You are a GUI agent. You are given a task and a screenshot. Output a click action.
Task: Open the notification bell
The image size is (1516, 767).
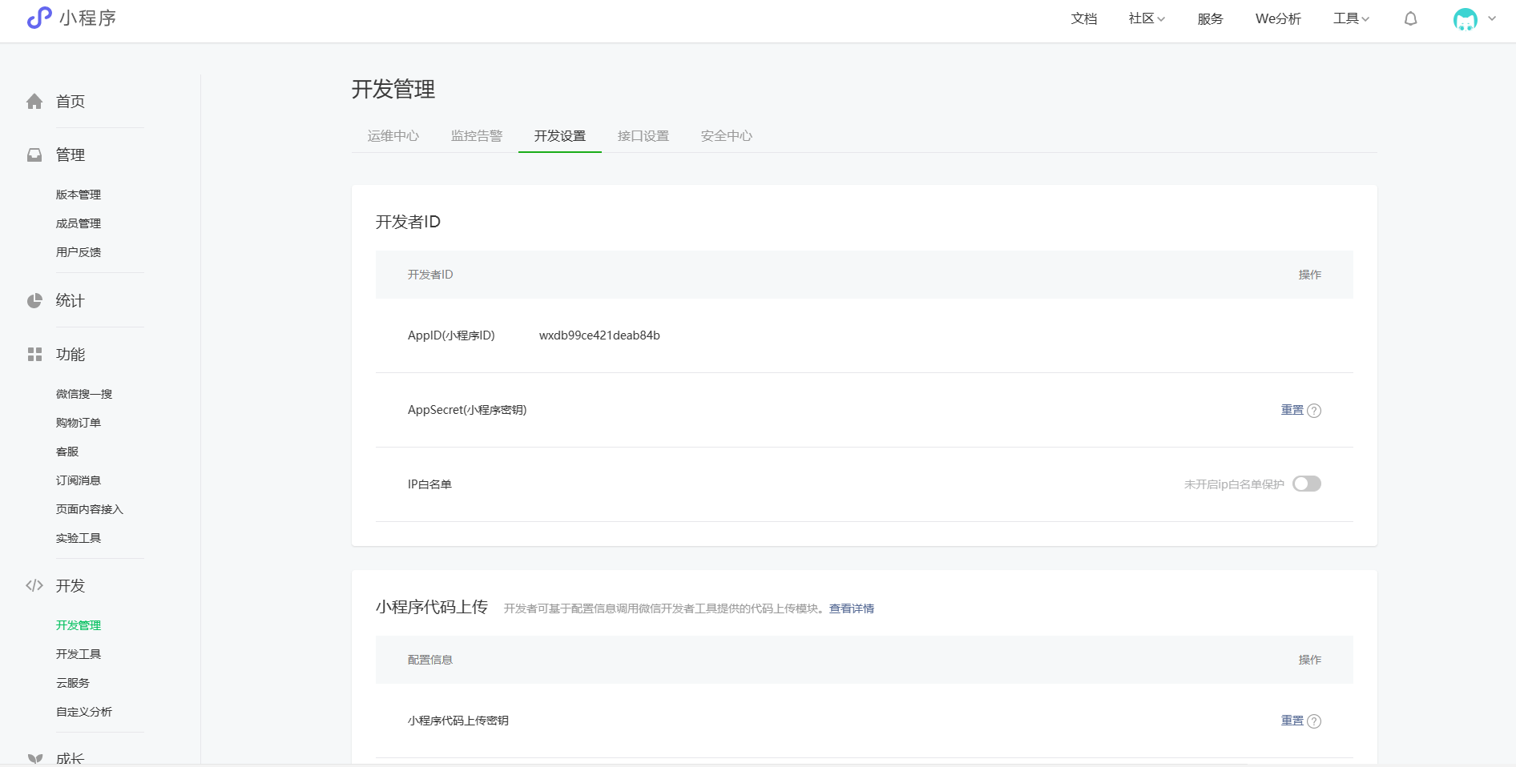[x=1410, y=18]
